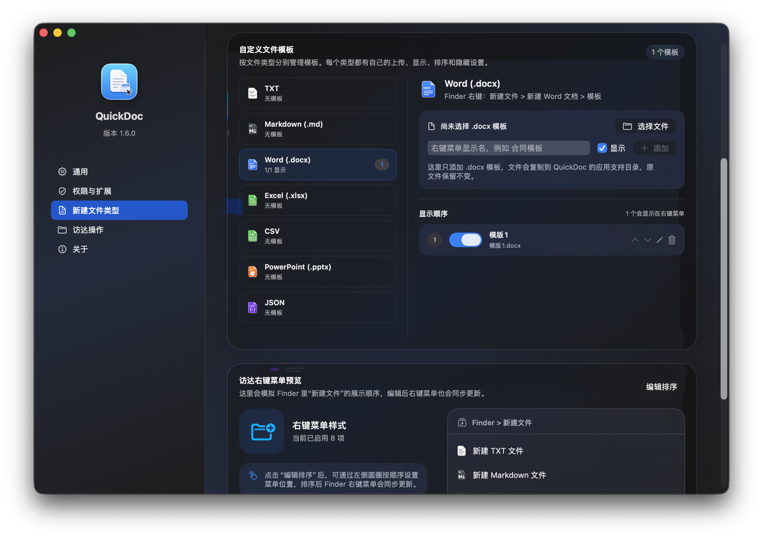The height and width of the screenshot is (539, 763).
Task: Move 模版1 down with the down chevron
Action: pyautogui.click(x=647, y=240)
